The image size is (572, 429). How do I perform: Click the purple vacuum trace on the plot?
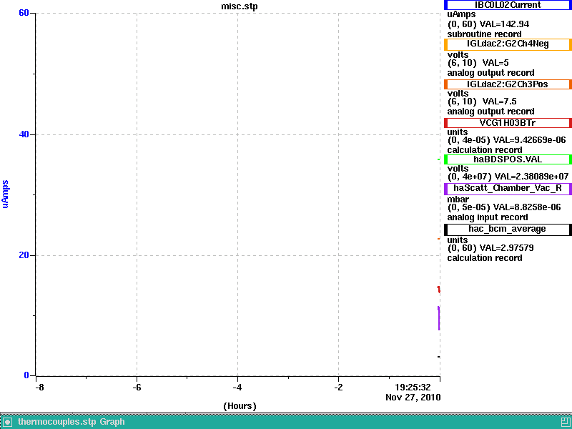[439, 318]
